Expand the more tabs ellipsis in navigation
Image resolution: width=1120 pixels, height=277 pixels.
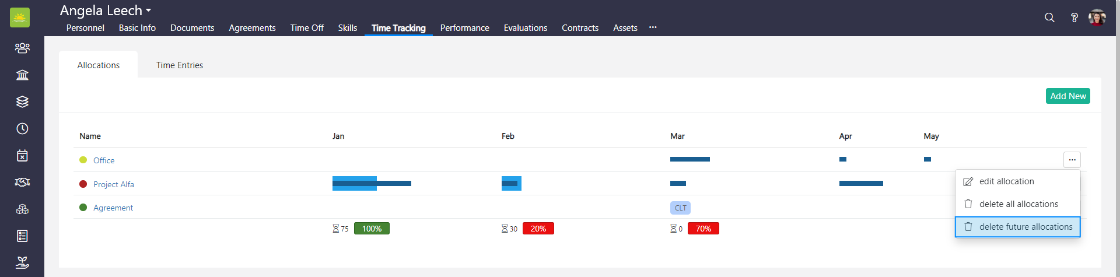click(x=653, y=27)
